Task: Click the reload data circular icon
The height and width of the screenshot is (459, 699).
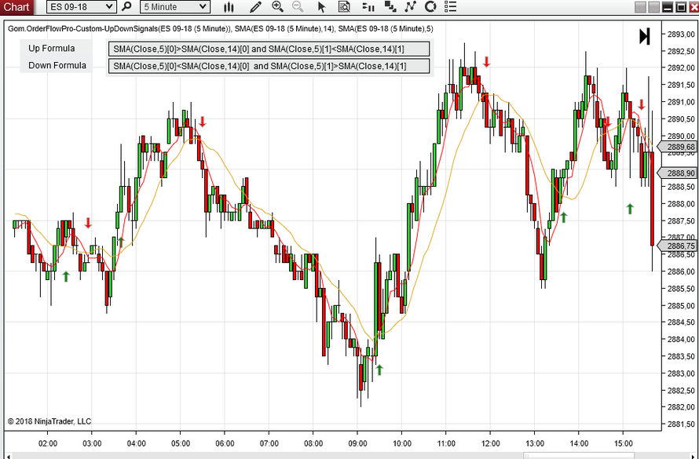Action: pos(430,7)
